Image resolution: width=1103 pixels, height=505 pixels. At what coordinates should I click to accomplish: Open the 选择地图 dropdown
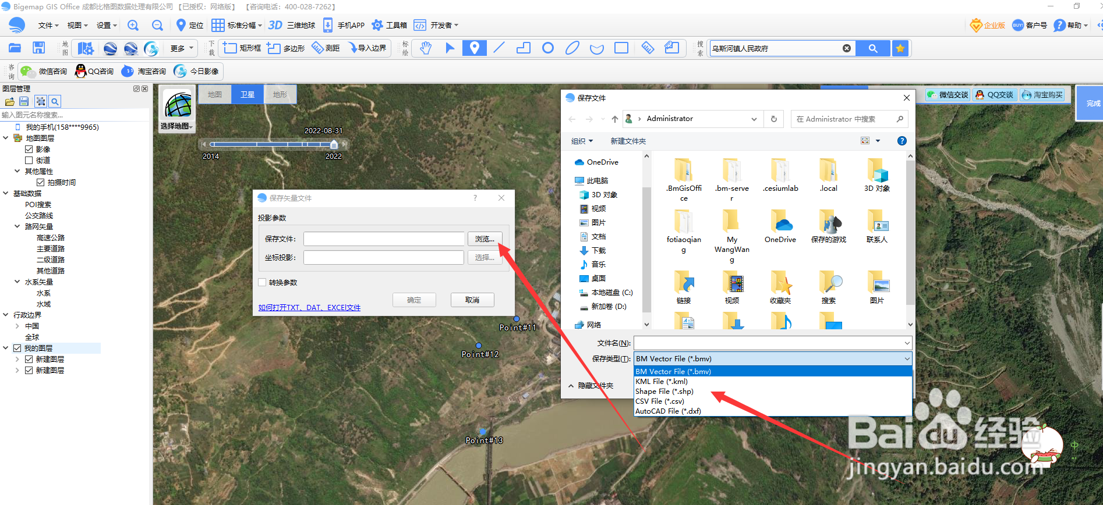tap(177, 126)
